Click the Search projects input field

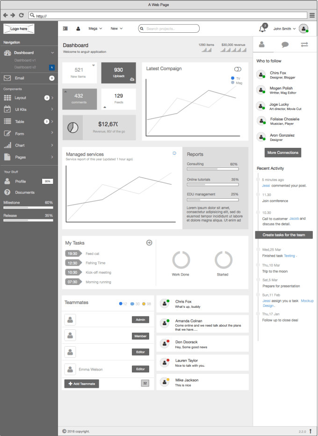pyautogui.click(x=169, y=29)
